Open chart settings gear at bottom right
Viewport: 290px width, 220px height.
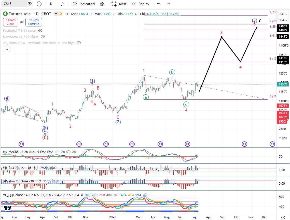pyautogui.click(x=283, y=217)
